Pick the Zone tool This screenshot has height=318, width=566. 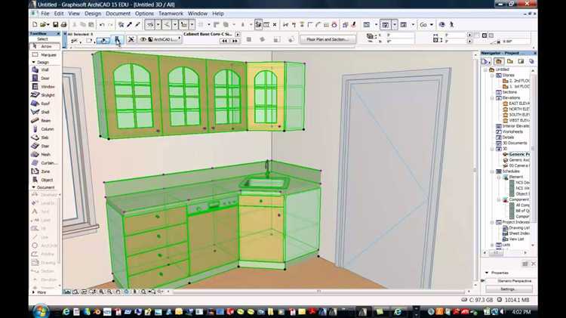point(44,171)
